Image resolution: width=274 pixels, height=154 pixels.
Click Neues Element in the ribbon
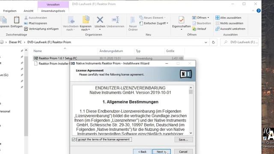point(152,18)
